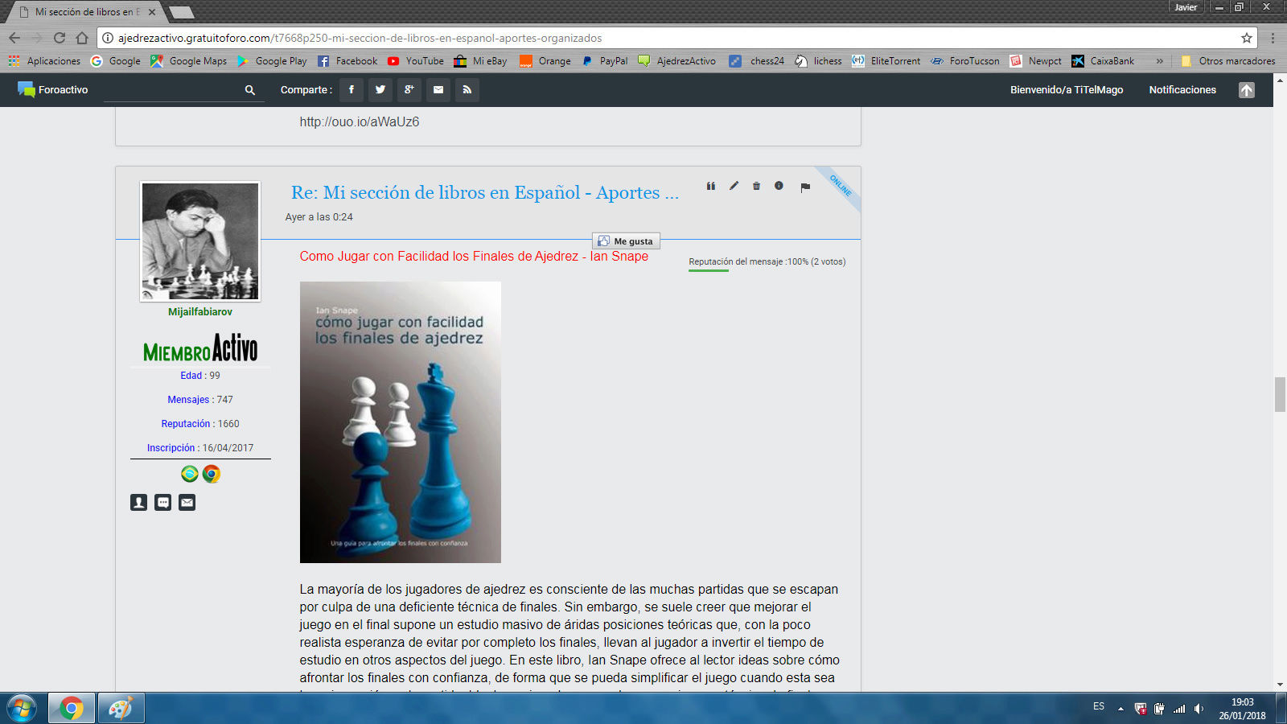Image resolution: width=1287 pixels, height=724 pixels.
Task: Jump to top with the up-arrow button
Action: click(1247, 90)
